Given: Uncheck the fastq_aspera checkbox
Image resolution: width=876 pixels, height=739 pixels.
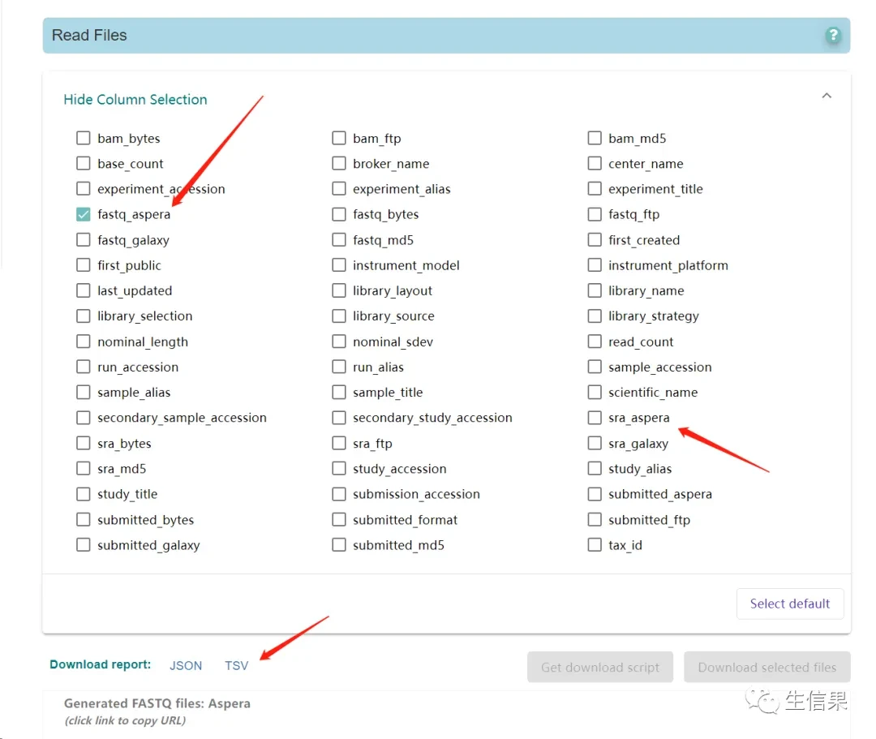Looking at the screenshot, I should pyautogui.click(x=83, y=214).
